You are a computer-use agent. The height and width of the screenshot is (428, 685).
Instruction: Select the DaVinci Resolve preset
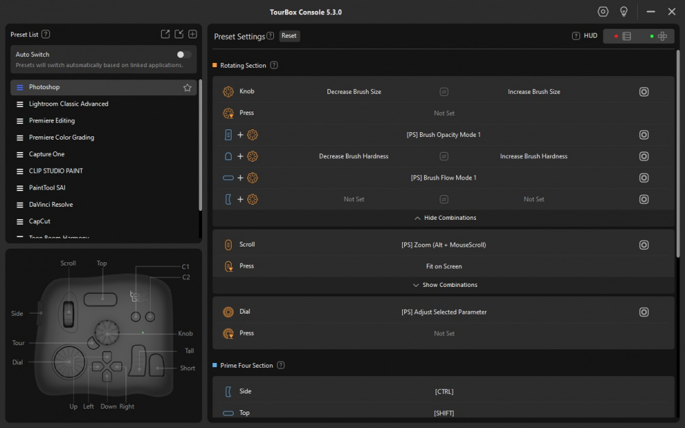click(x=103, y=204)
